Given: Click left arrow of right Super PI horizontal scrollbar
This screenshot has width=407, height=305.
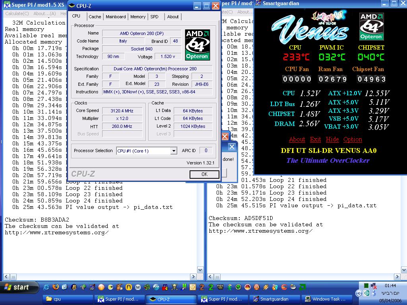Looking at the screenshot, I should pos(211,277).
